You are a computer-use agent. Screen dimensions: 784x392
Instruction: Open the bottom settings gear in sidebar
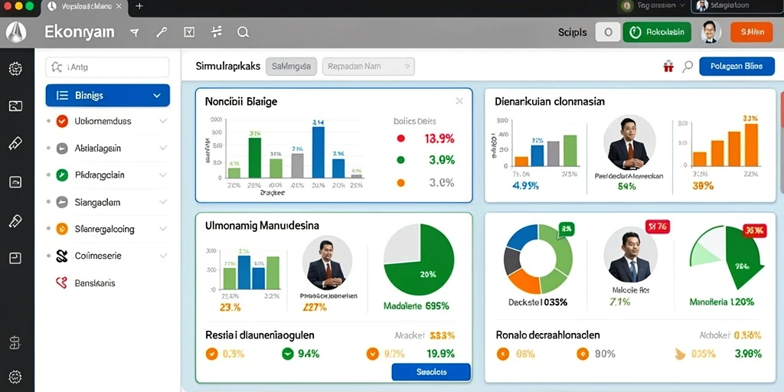coord(15,376)
